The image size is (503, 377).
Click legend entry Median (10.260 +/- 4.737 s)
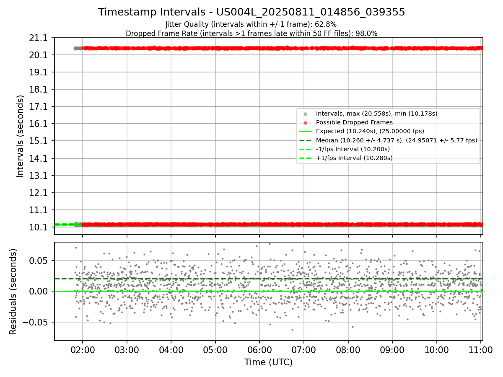[397, 140]
